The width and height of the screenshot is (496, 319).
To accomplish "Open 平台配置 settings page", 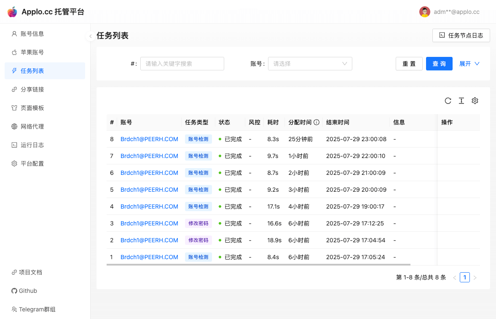I will (32, 164).
